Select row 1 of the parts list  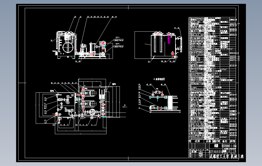tap(213, 139)
